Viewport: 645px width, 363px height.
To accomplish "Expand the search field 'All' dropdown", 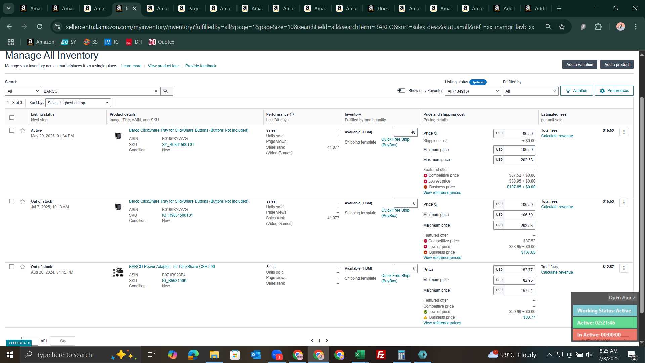I will [23, 91].
